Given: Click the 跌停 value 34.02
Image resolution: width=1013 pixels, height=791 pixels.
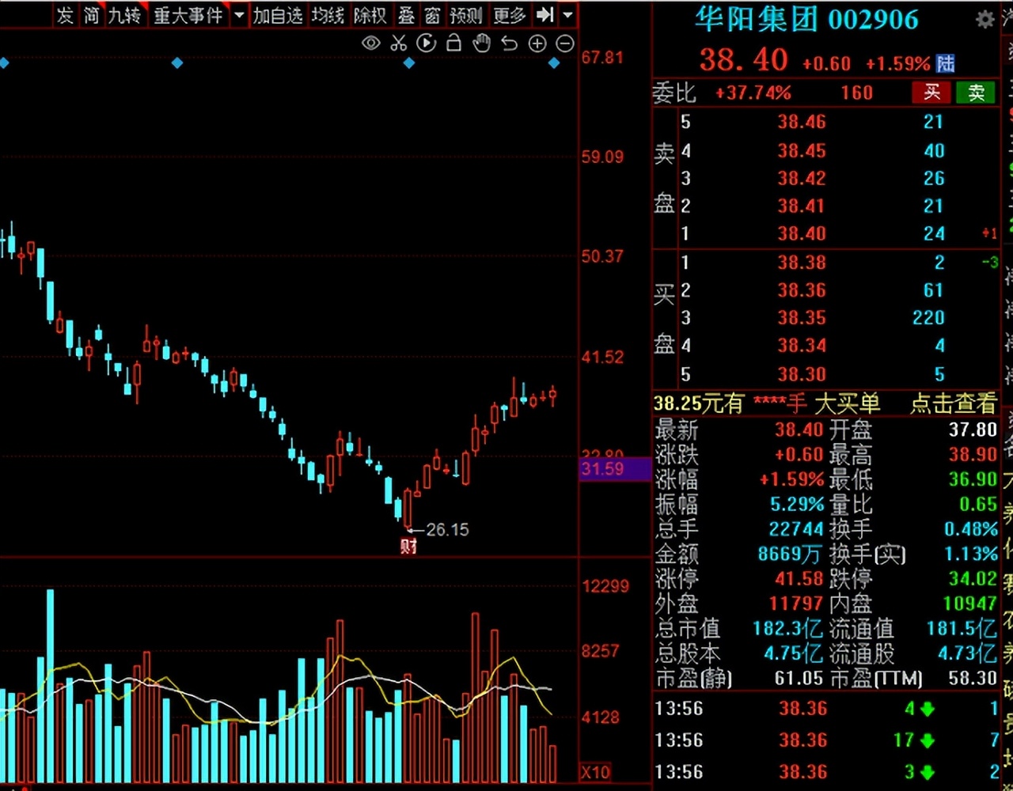Looking at the screenshot, I should click(x=973, y=578).
